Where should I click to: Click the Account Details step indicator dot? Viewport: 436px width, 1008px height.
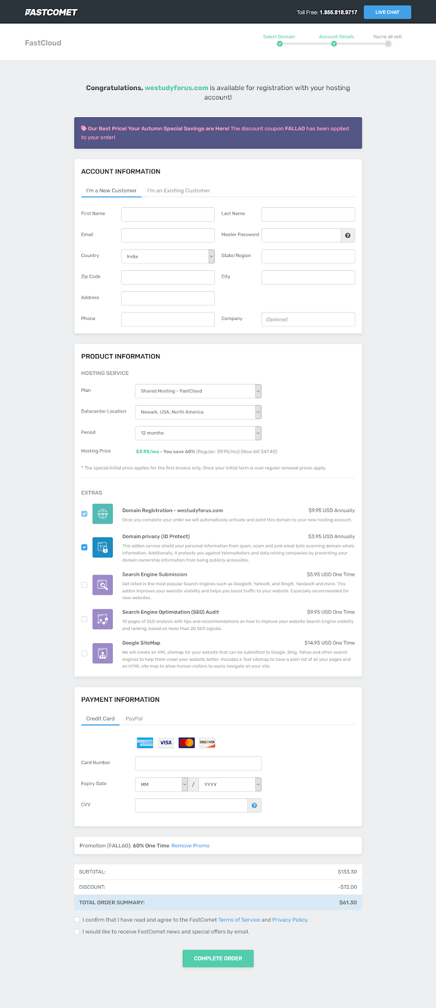coord(334,43)
